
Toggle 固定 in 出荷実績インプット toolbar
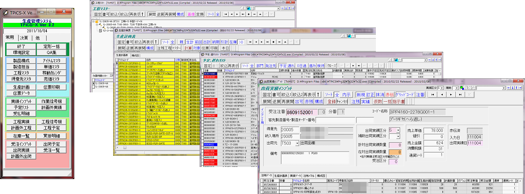coord(266,95)
